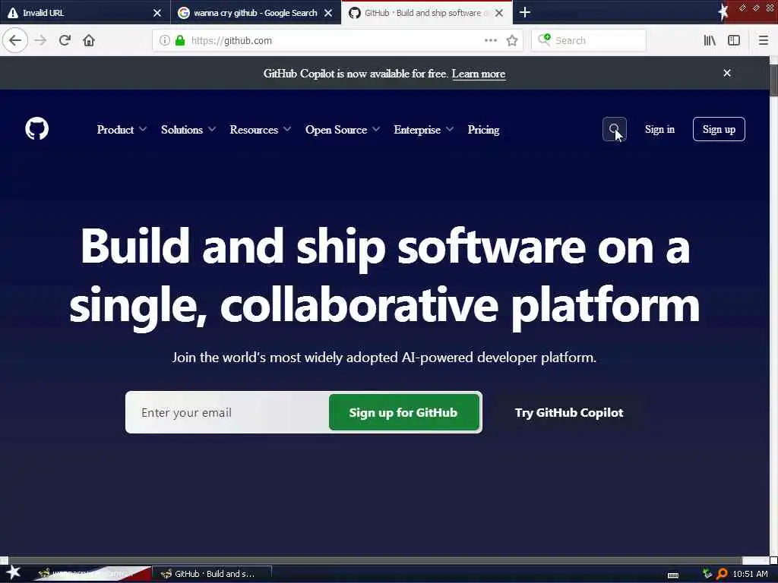Image resolution: width=778 pixels, height=583 pixels.
Task: Go back with browser back arrow
Action: point(15,41)
